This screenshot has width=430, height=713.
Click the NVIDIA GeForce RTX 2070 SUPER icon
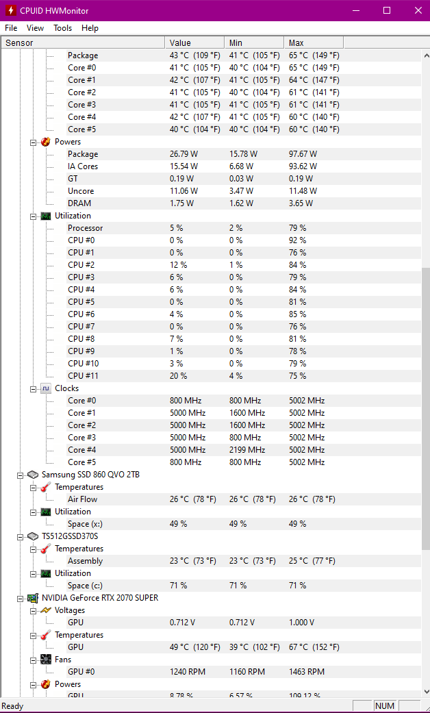coord(32,598)
